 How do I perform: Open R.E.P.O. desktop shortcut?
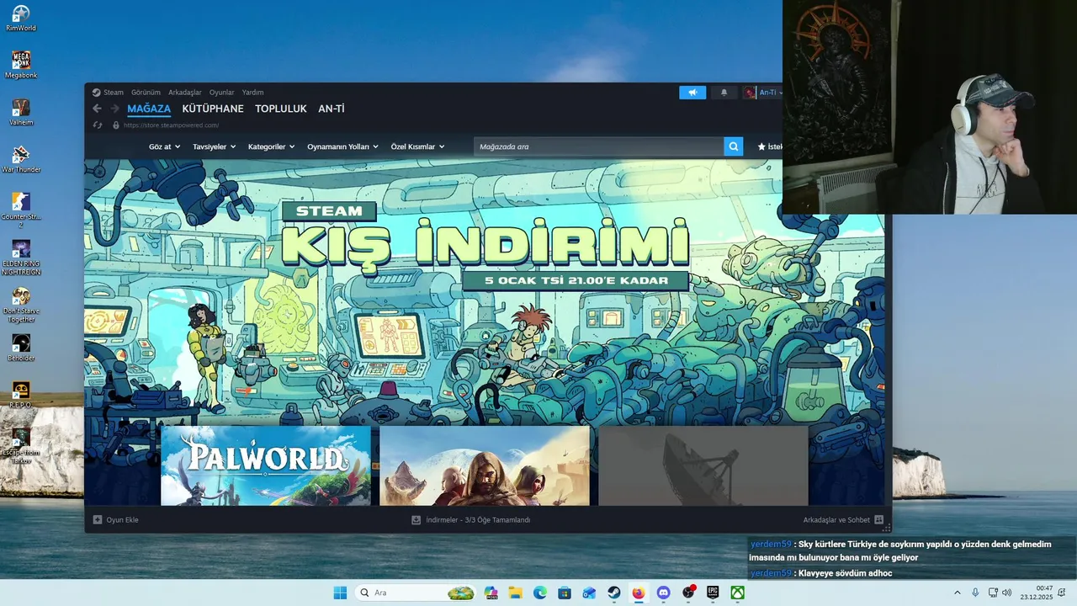coord(21,396)
